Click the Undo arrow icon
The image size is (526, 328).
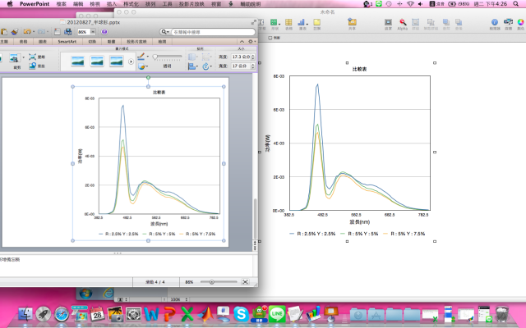(x=27, y=32)
